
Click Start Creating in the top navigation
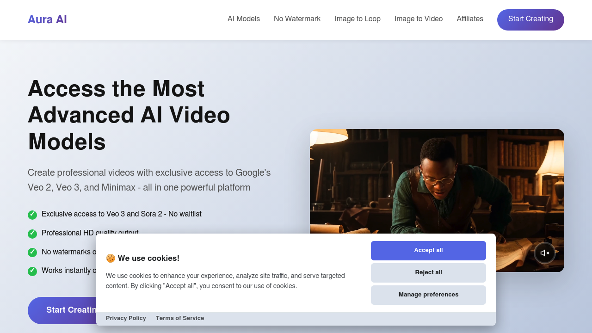pos(530,19)
